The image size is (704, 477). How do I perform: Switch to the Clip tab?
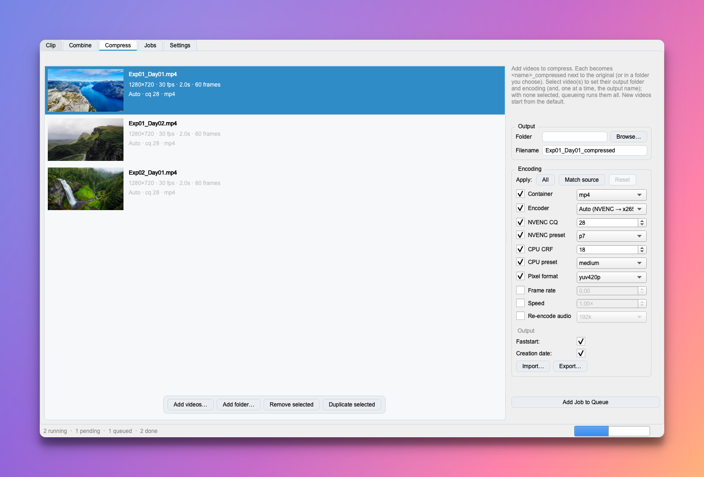[x=51, y=45]
